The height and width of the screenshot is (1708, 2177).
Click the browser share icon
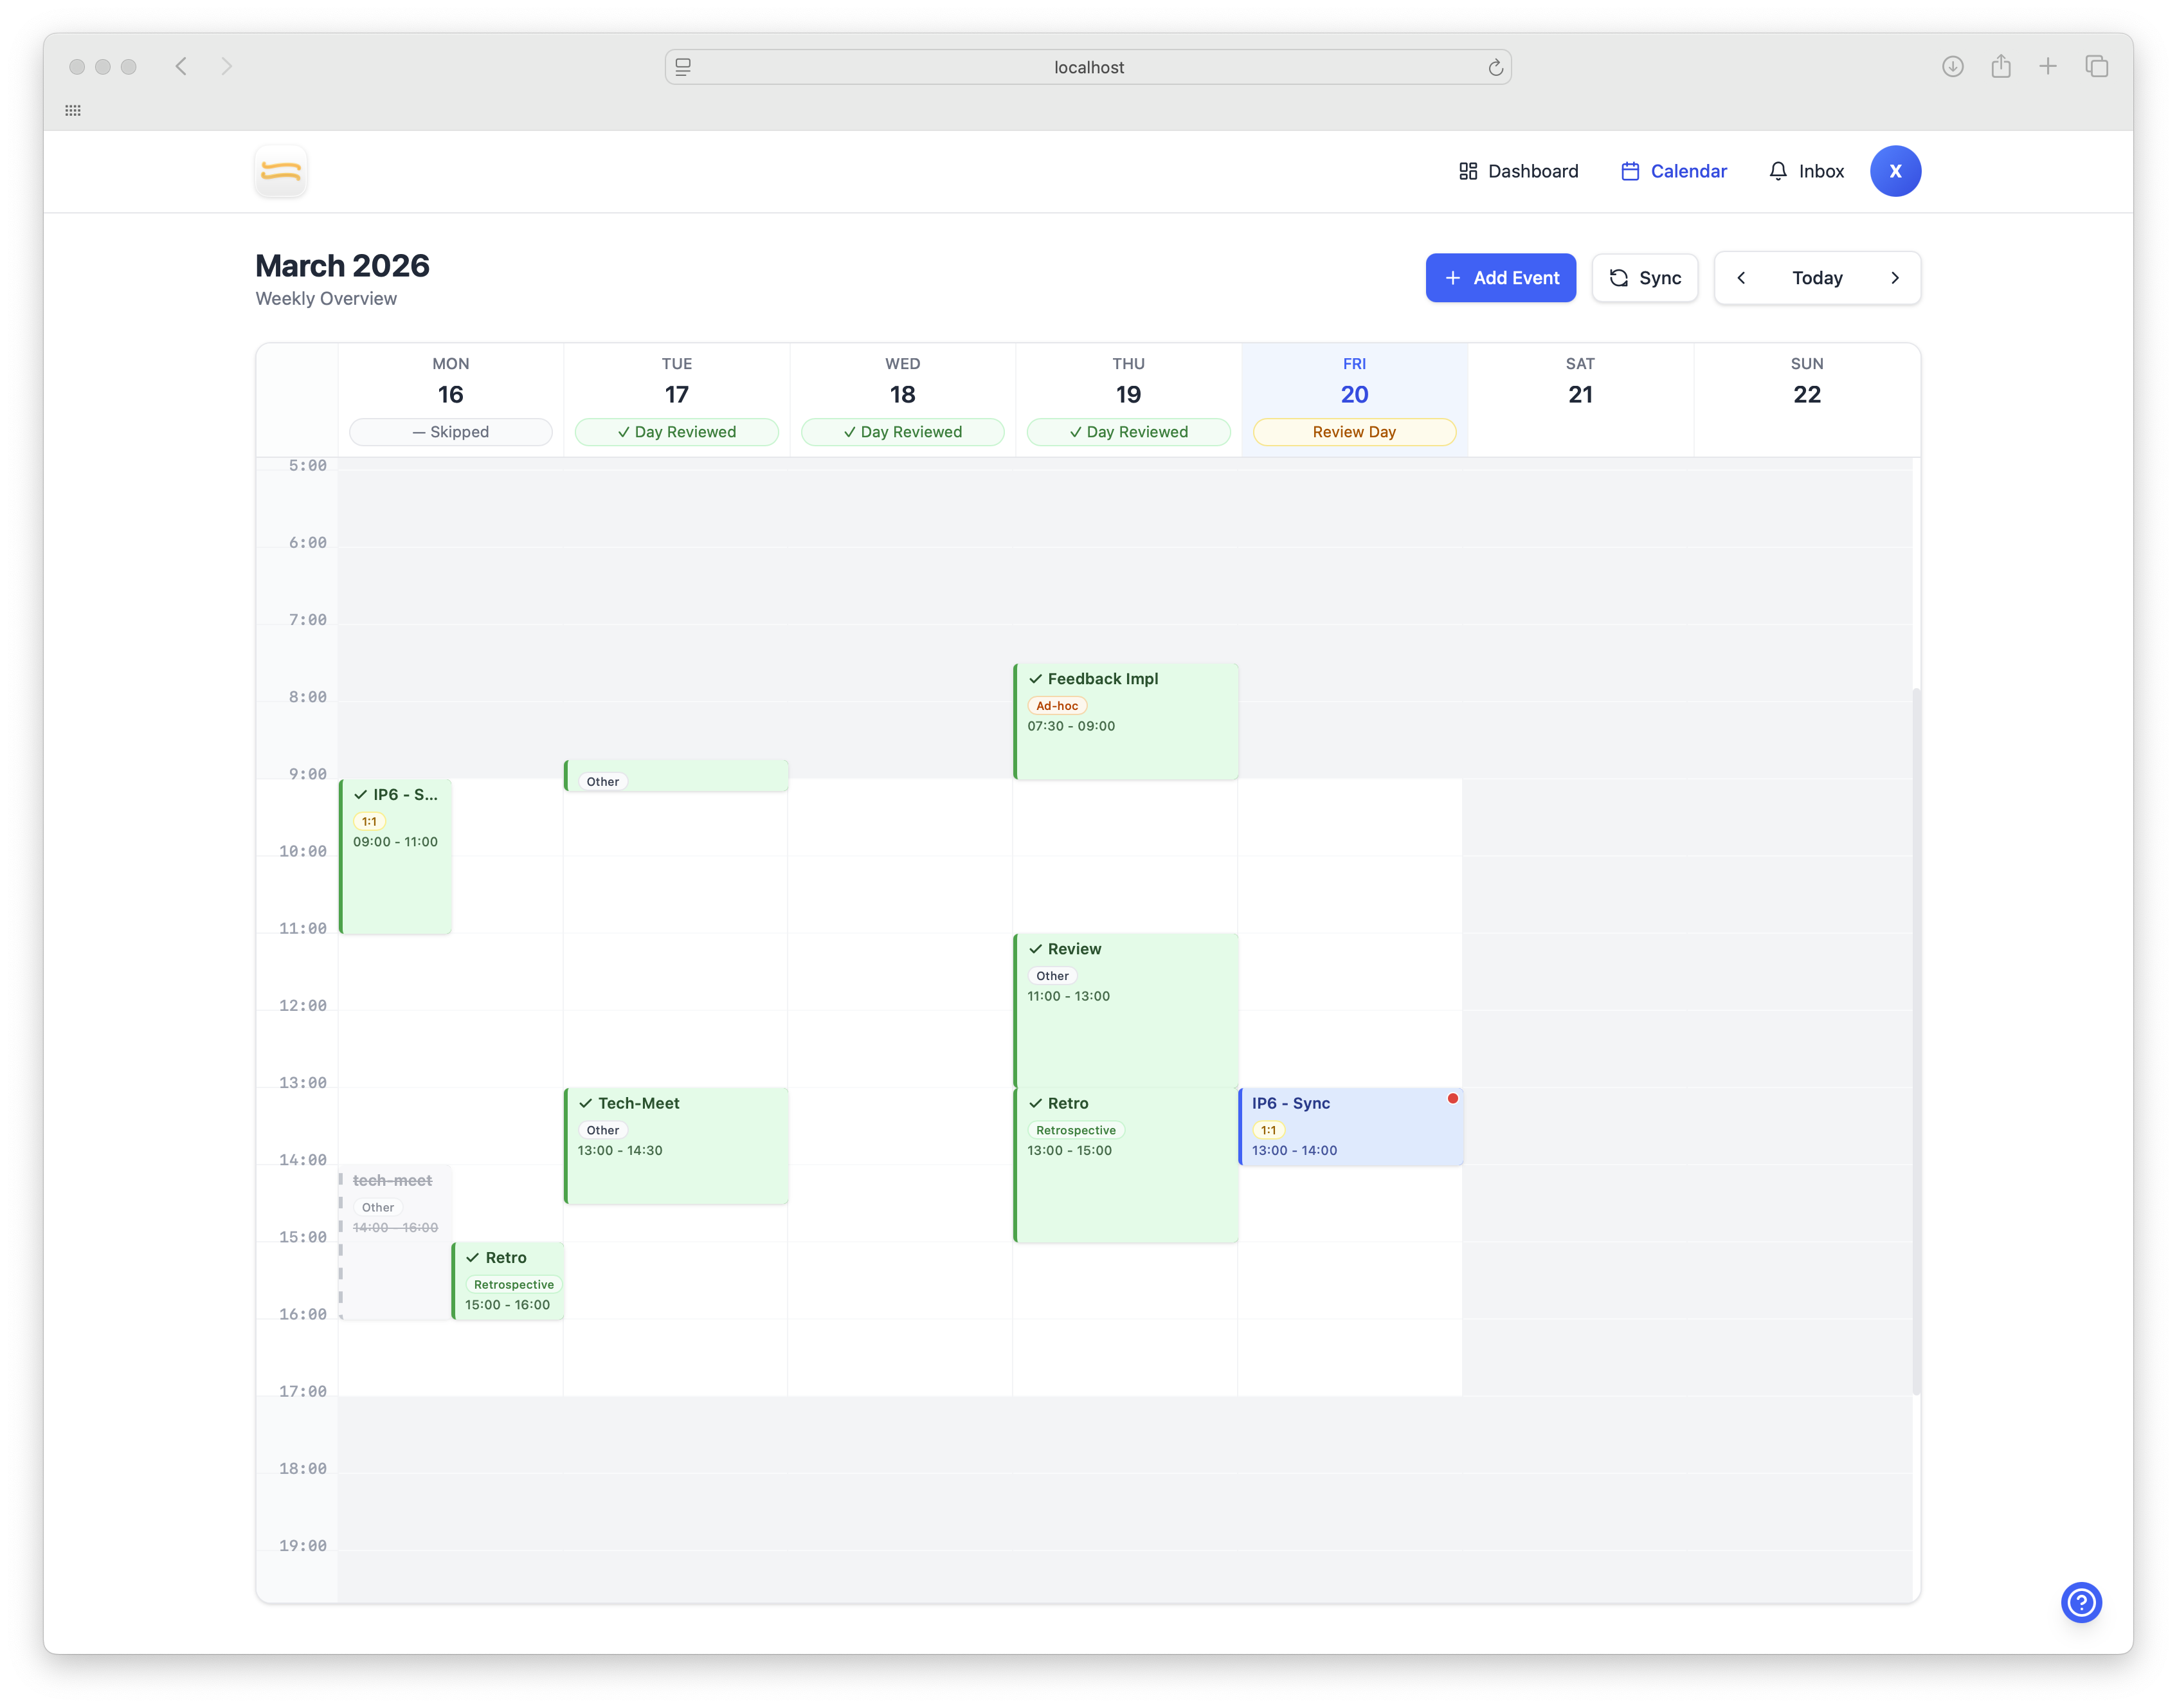(x=2000, y=67)
